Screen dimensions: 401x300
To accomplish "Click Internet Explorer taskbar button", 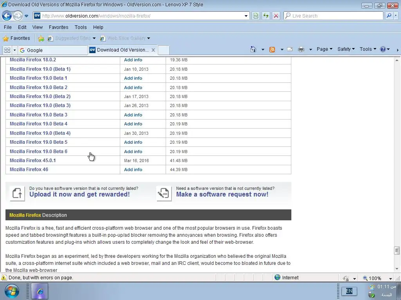I will [x=40, y=291].
